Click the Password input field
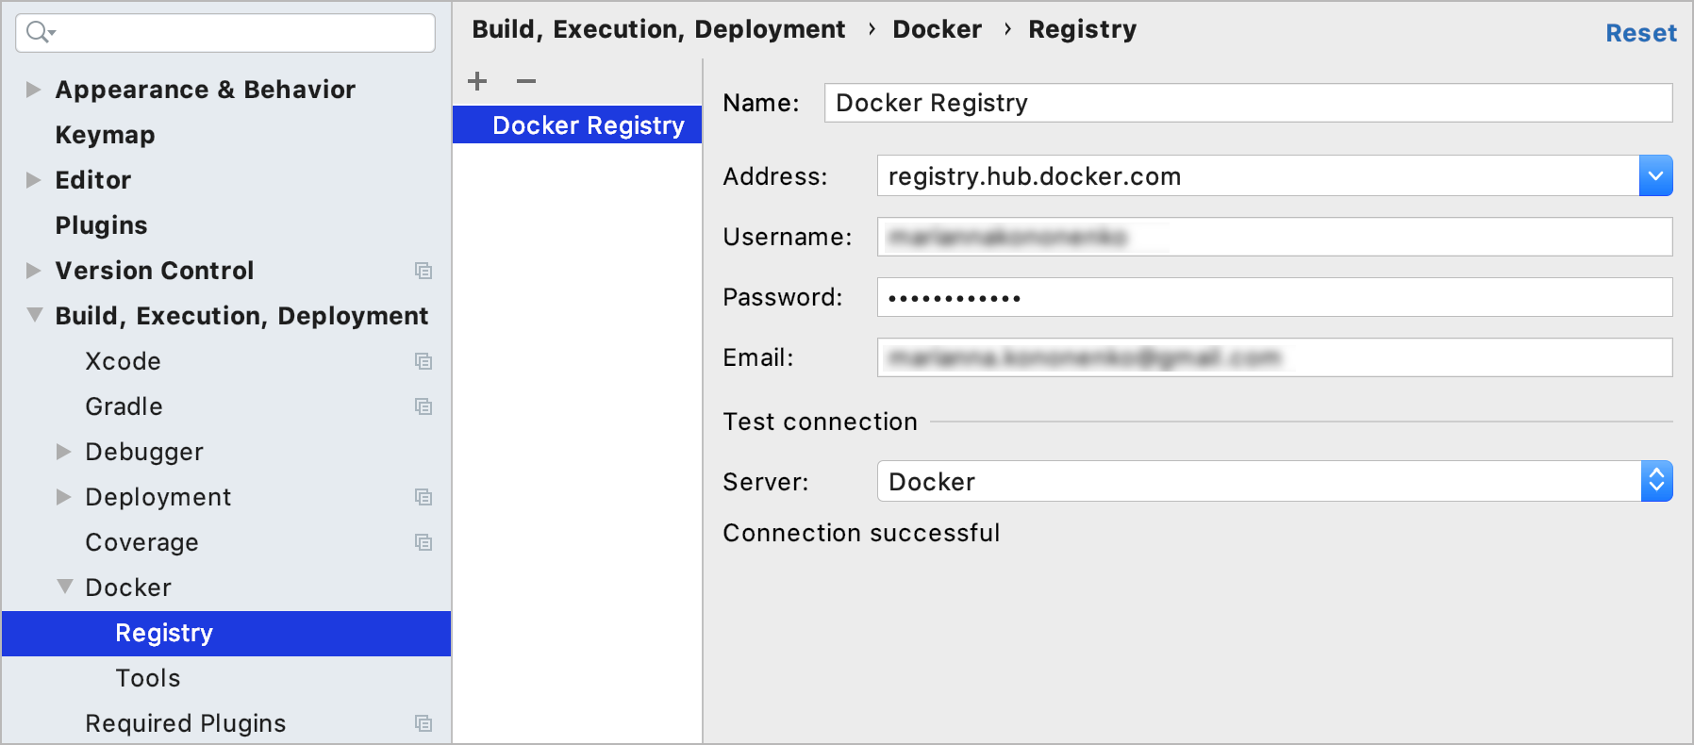 (x=1274, y=297)
